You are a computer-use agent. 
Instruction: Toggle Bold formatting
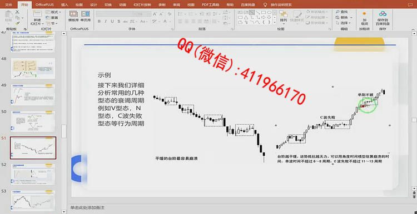click(99, 21)
